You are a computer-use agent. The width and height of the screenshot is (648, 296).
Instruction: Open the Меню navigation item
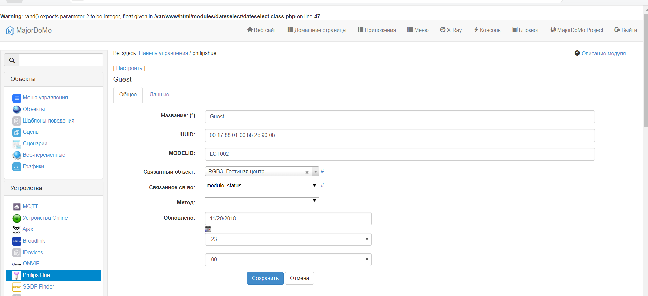418,30
